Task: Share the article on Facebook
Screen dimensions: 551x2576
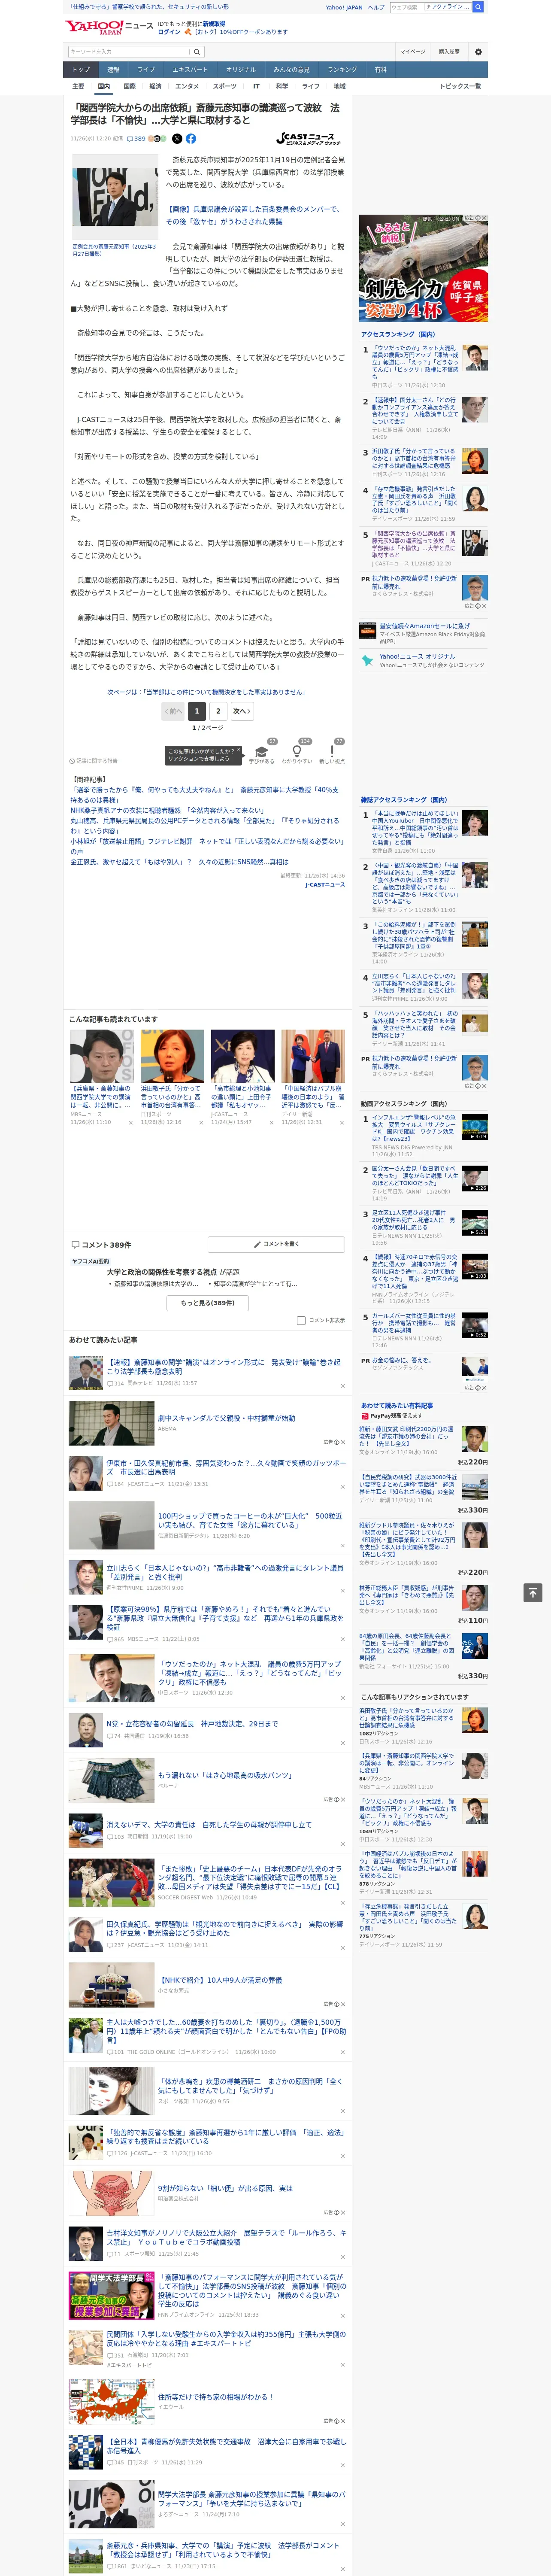Action: [191, 139]
